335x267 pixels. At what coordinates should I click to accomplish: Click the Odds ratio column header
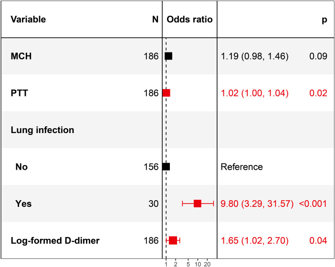point(189,20)
